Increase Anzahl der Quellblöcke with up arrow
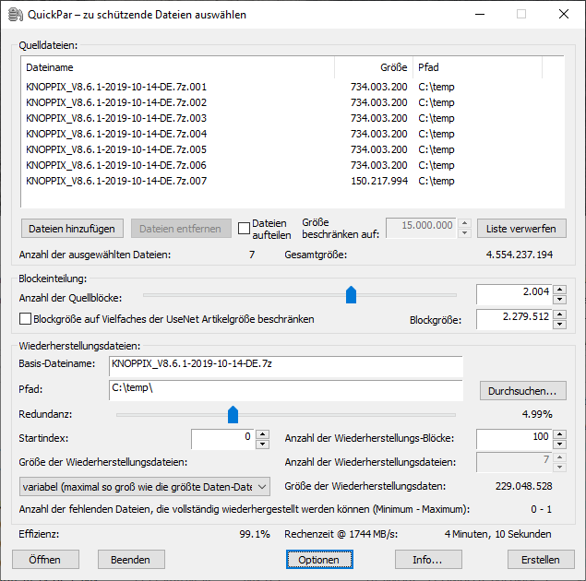The width and height of the screenshot is (586, 581). (x=559, y=290)
